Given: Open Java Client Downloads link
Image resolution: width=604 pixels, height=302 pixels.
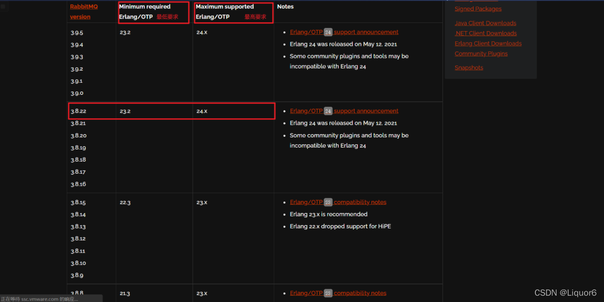Looking at the screenshot, I should pos(485,23).
